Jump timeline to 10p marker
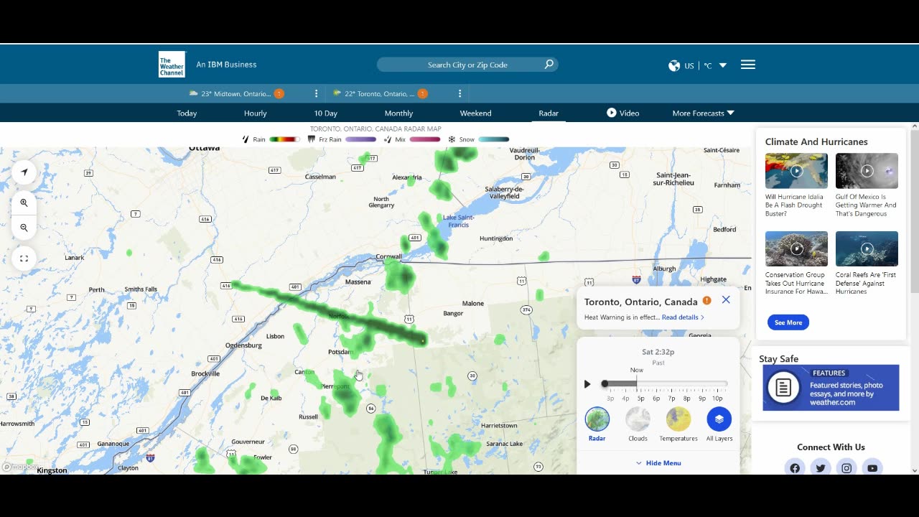 click(717, 398)
